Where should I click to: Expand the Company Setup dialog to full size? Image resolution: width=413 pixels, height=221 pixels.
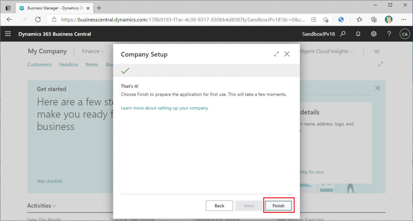(x=276, y=54)
